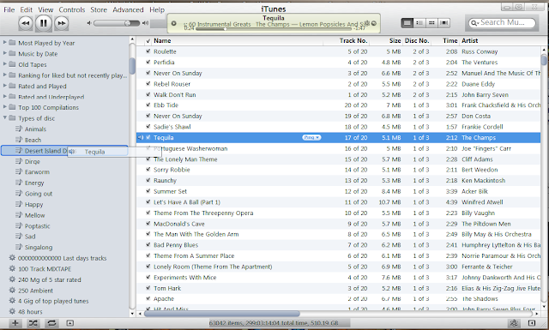The height and width of the screenshot is (330, 549).
Task: Select the Animals playlist
Action: pos(35,129)
